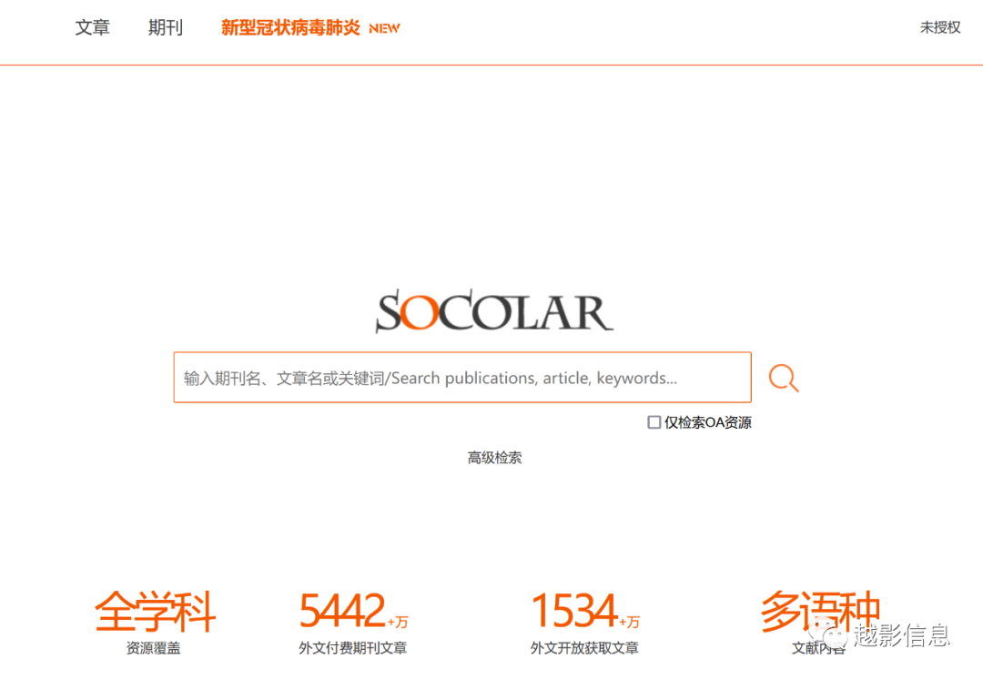Open the 新型冠状病毒肺炎 NEW tab
The image size is (983, 679).
click(x=310, y=27)
